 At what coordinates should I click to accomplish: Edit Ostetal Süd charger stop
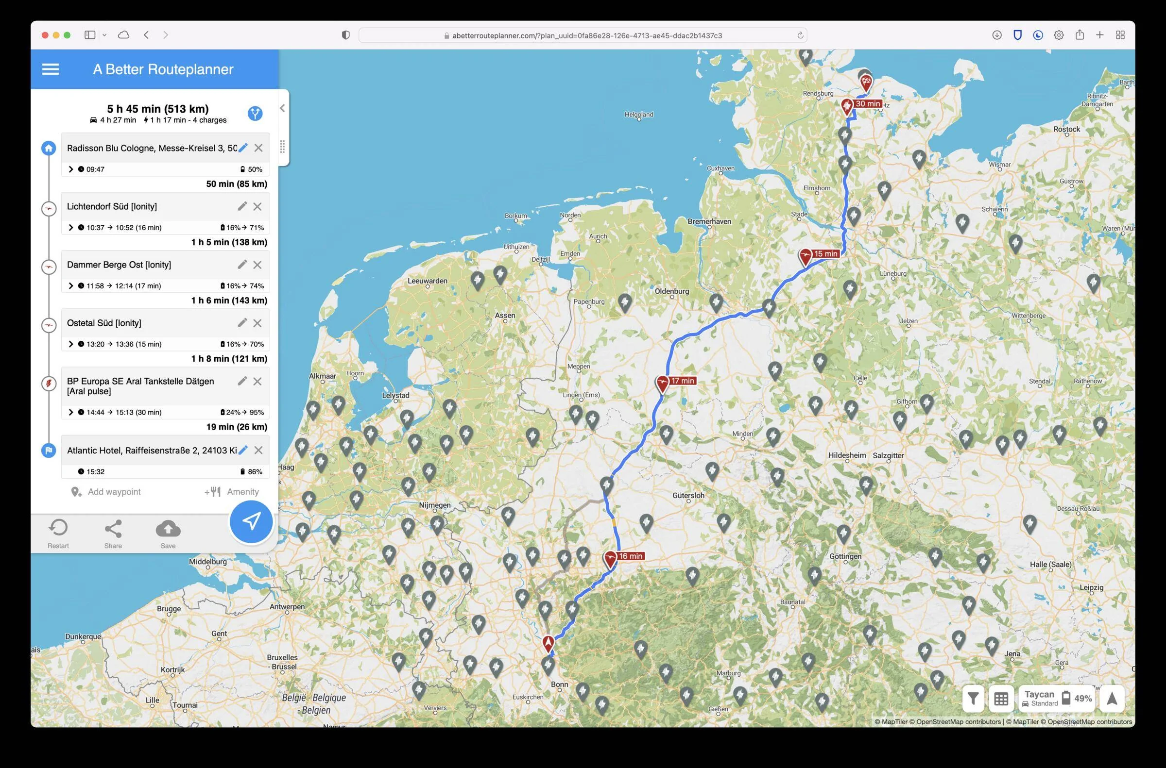pos(242,323)
